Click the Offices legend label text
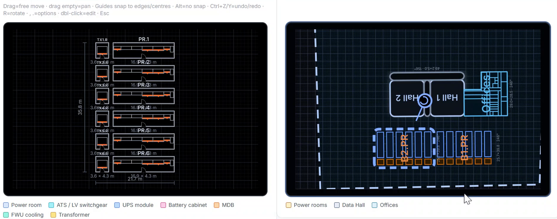Image resolution: width=557 pixels, height=219 pixels. (389, 205)
